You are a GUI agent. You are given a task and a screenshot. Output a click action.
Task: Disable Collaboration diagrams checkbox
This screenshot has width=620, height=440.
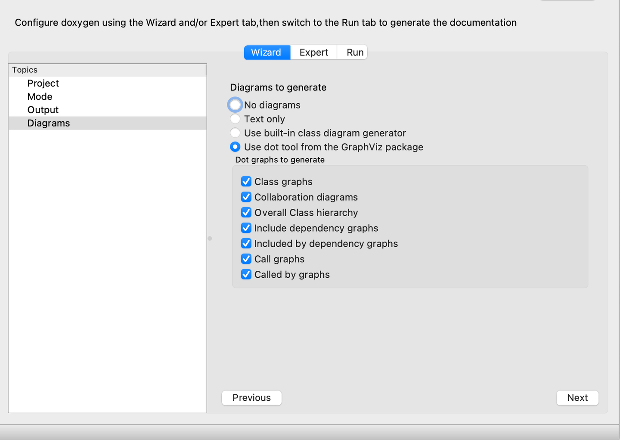(x=246, y=197)
